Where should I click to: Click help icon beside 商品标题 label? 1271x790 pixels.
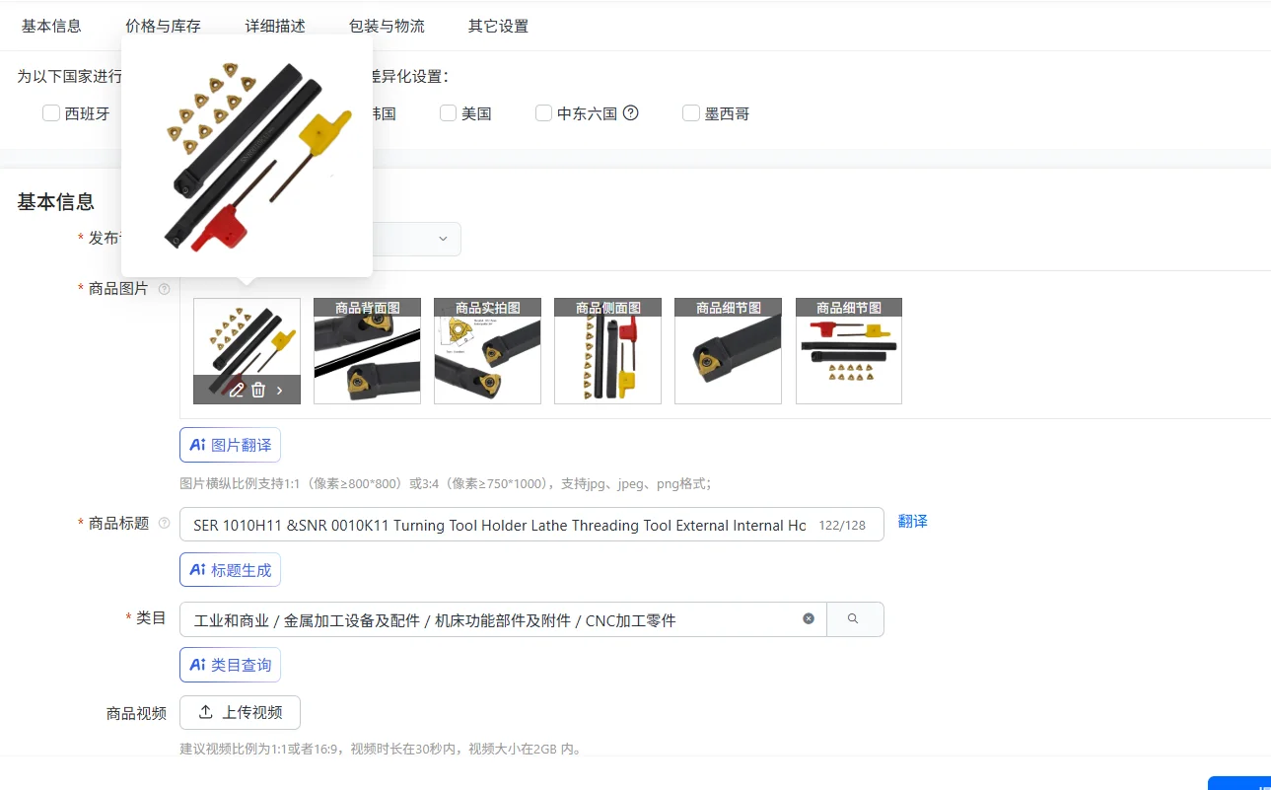165,524
